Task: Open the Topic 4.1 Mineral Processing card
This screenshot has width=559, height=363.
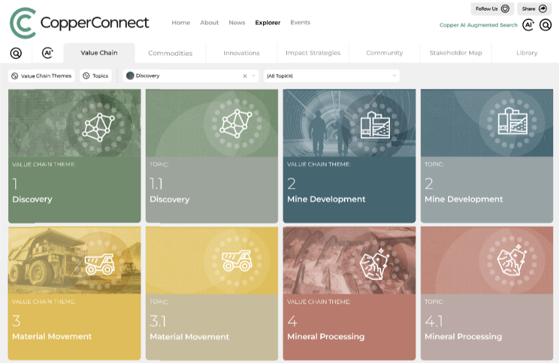Action: point(487,294)
